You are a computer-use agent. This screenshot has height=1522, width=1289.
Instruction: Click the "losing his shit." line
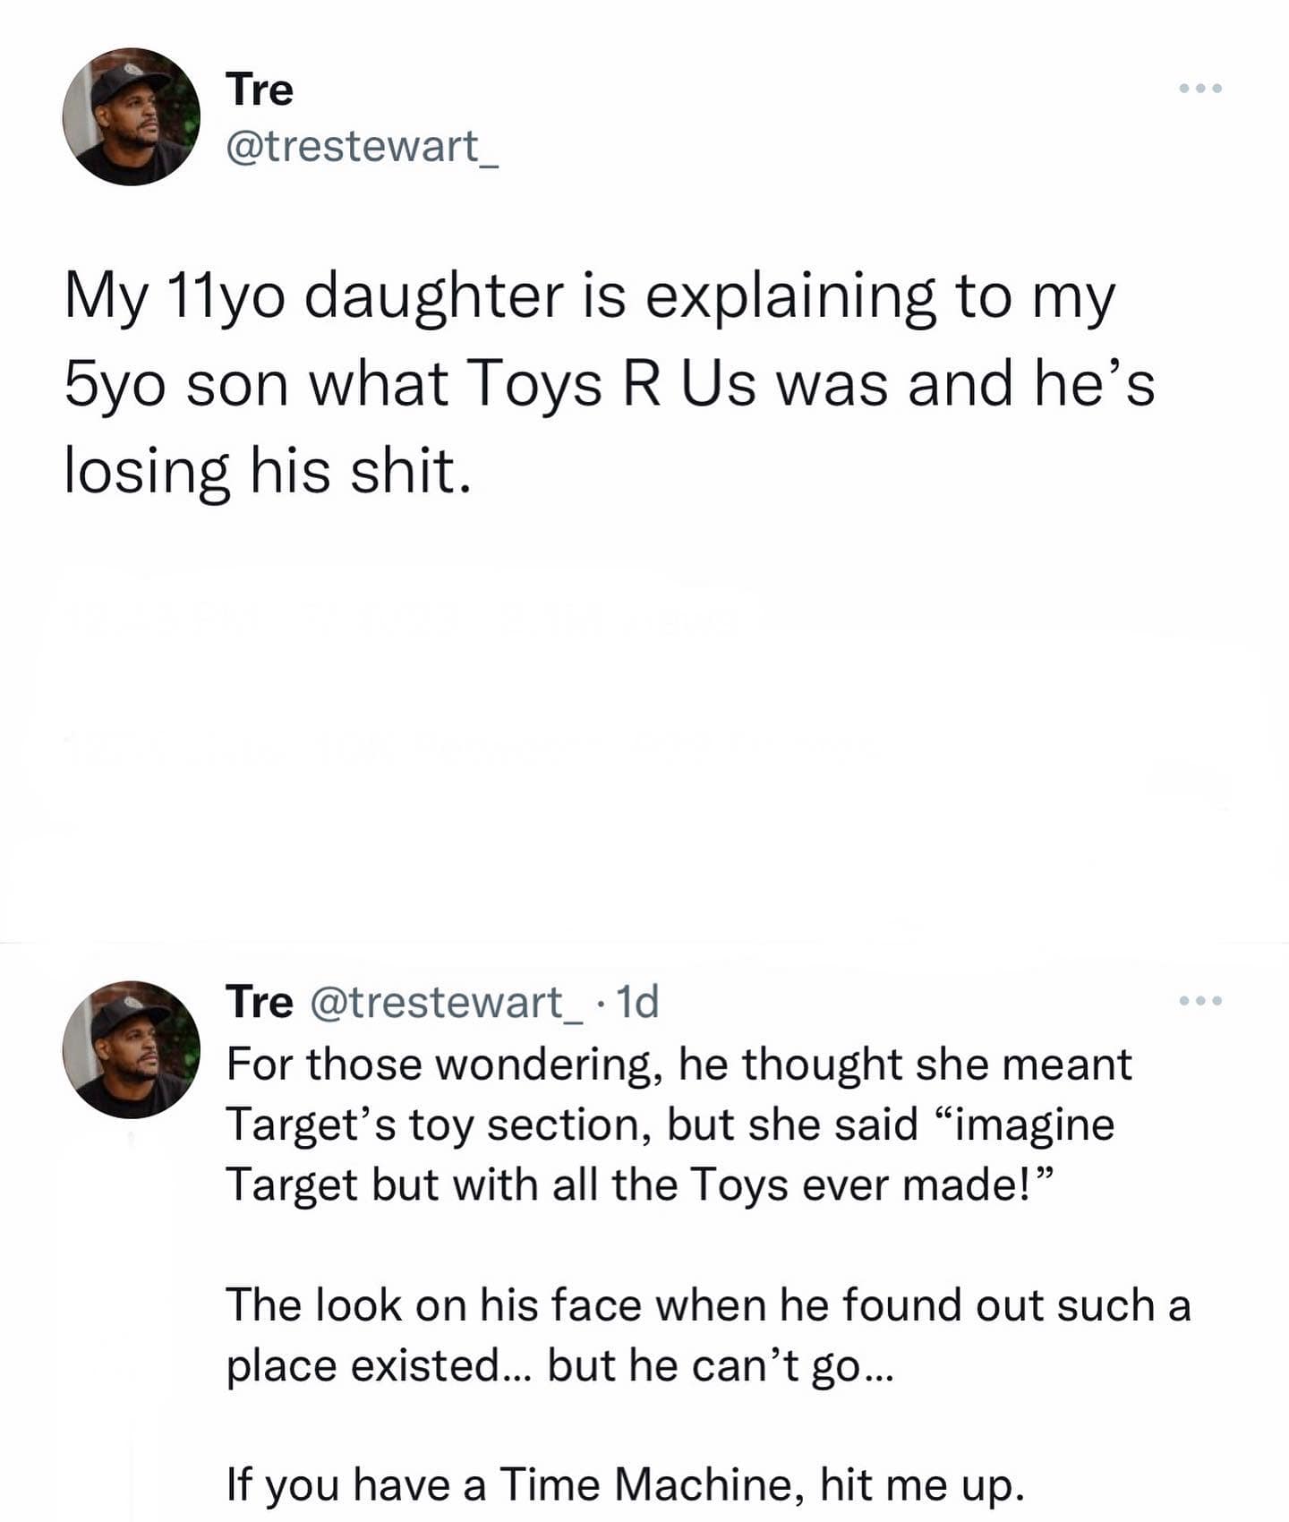[267, 472]
